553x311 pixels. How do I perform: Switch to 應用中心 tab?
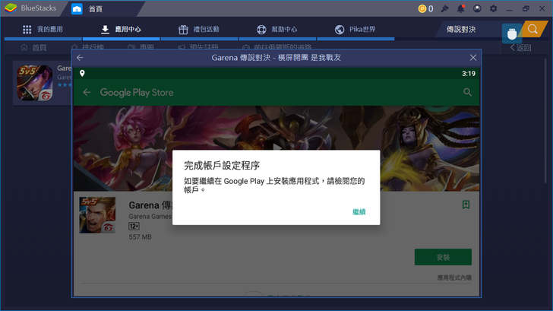coord(121,30)
